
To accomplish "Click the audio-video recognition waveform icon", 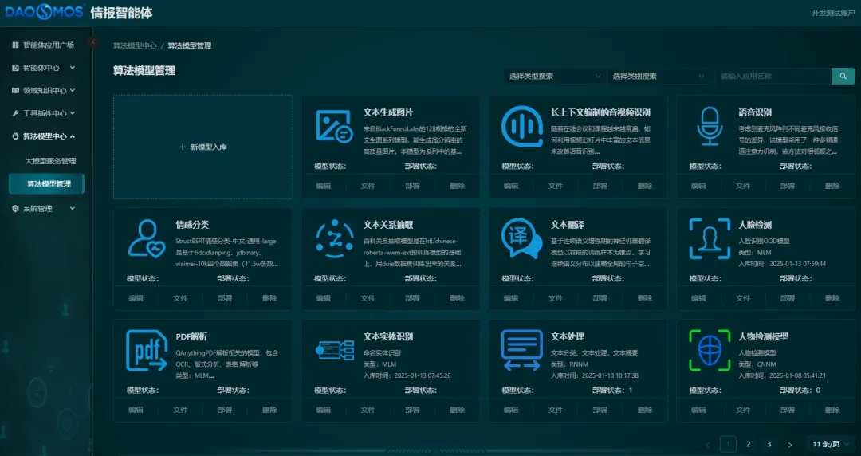I will click(x=521, y=126).
